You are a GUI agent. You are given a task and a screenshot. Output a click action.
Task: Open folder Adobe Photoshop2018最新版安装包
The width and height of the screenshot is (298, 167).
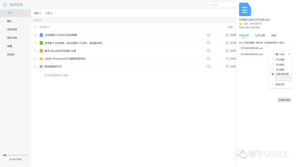[x=65, y=59]
